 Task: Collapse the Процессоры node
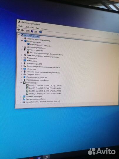tap(21, 83)
